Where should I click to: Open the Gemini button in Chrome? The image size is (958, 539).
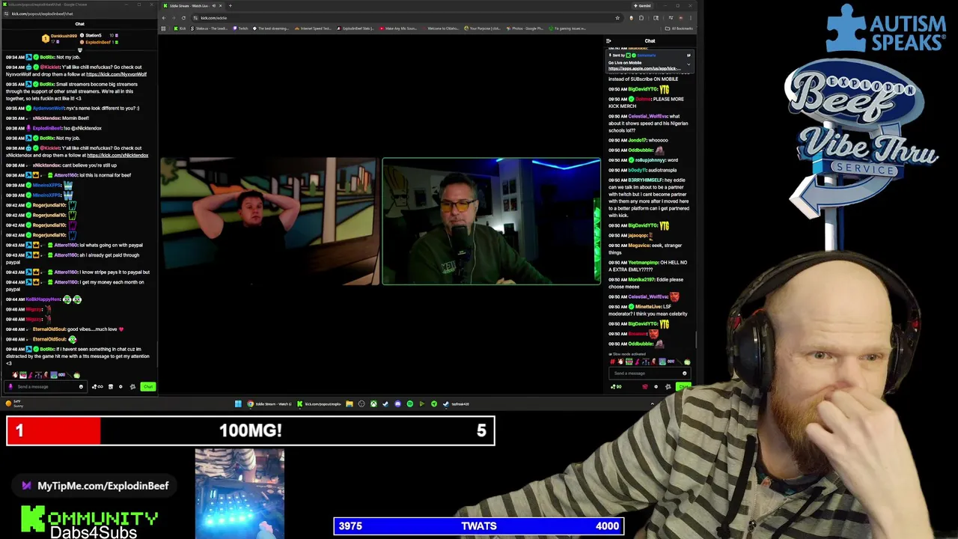pyautogui.click(x=642, y=6)
